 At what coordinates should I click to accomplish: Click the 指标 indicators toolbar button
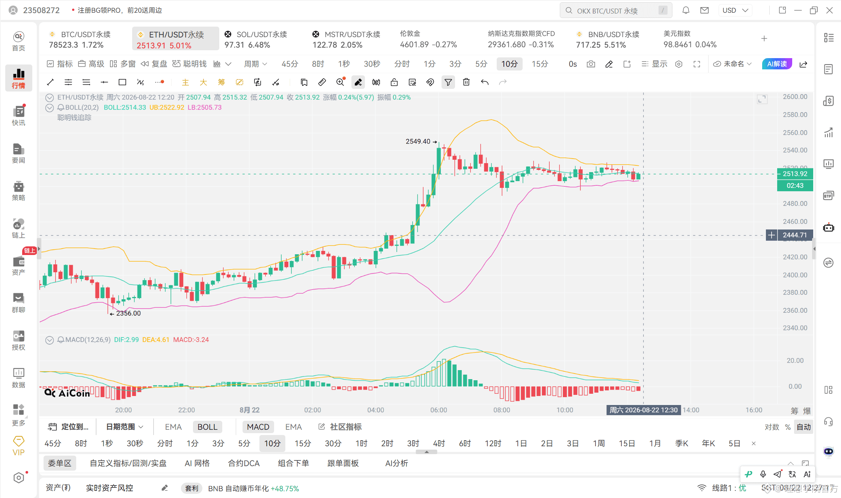pyautogui.click(x=60, y=64)
